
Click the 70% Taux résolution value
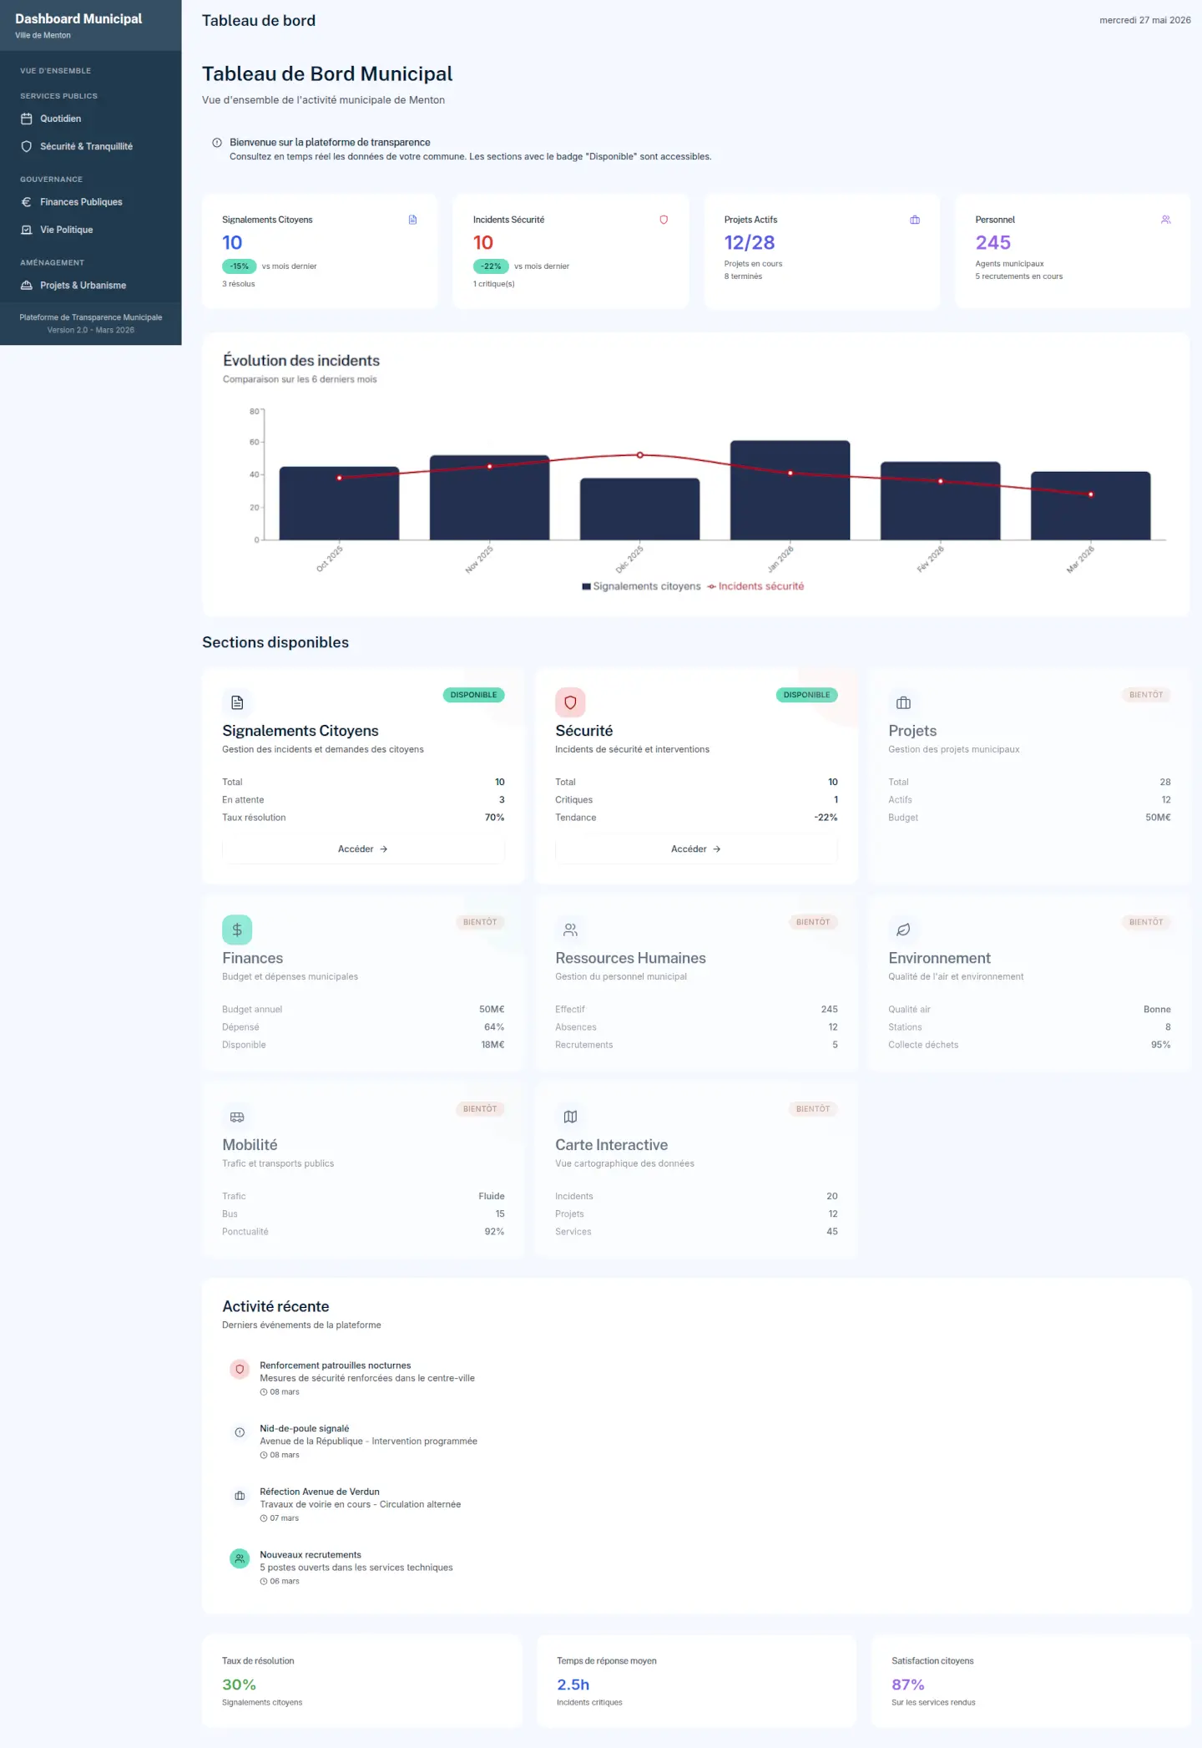tap(495, 818)
